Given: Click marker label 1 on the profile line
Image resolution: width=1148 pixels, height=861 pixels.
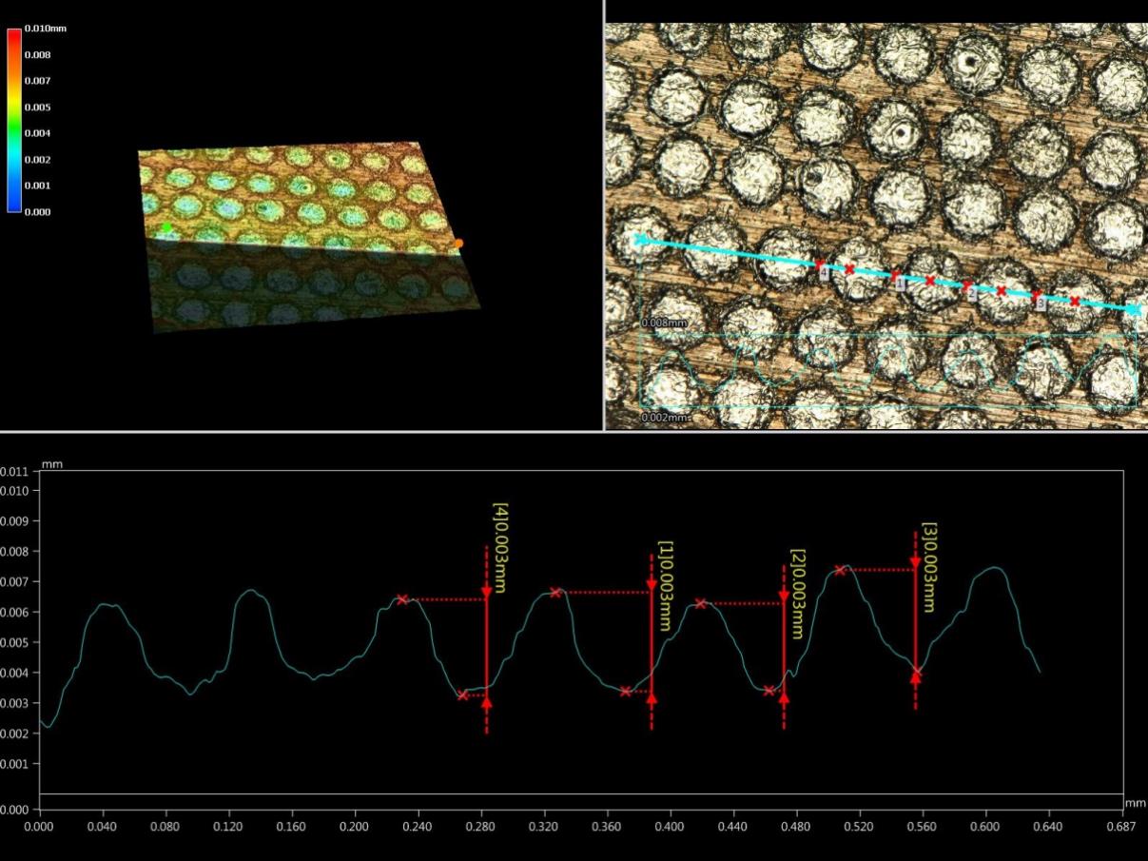Looking at the screenshot, I should (x=899, y=283).
